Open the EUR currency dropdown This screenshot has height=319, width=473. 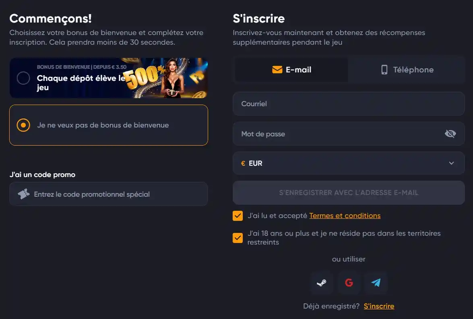pyautogui.click(x=349, y=163)
